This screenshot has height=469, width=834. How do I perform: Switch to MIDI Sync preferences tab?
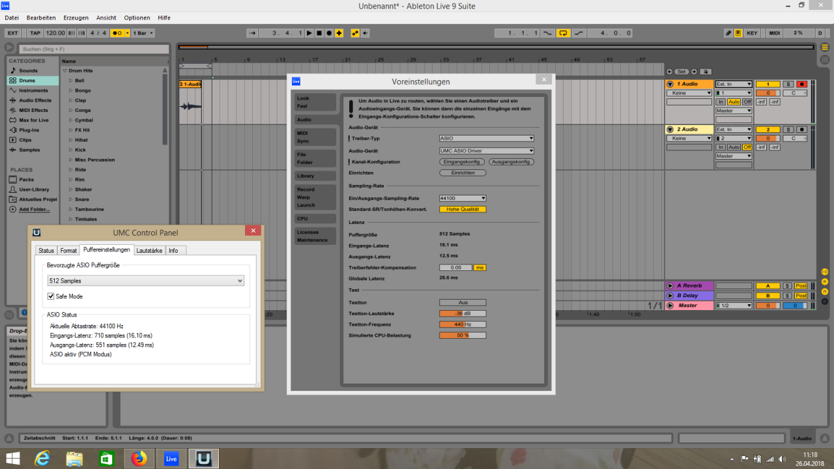[x=315, y=137]
